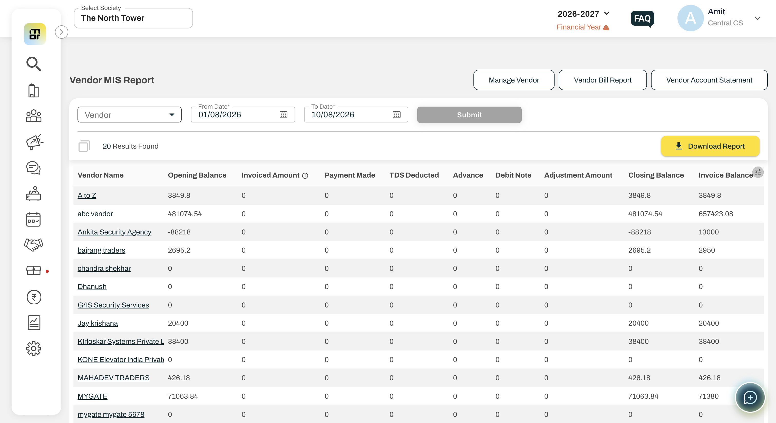The width and height of the screenshot is (776, 423).
Task: Open the storefront icon with red dot
Action: (34, 270)
